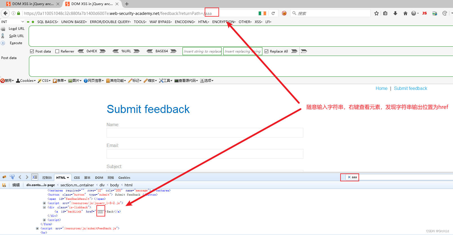Click the HackBar Execute play icon

pyautogui.click(x=3, y=43)
